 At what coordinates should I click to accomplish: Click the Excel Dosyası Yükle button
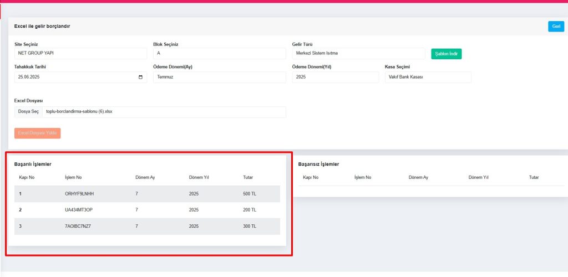click(38, 133)
